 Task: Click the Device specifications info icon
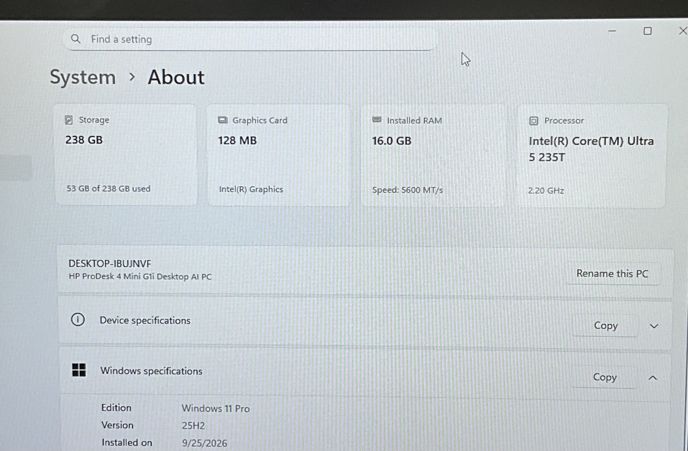(78, 320)
